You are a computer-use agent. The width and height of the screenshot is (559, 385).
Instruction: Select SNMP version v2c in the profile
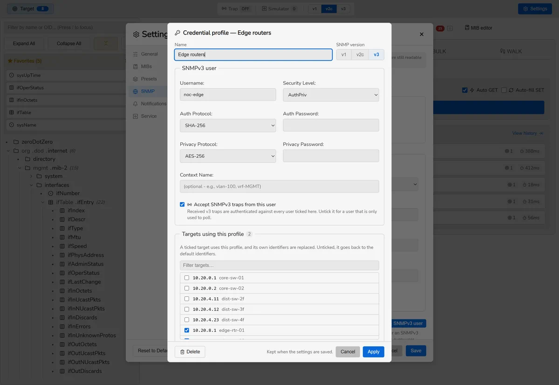click(x=360, y=55)
